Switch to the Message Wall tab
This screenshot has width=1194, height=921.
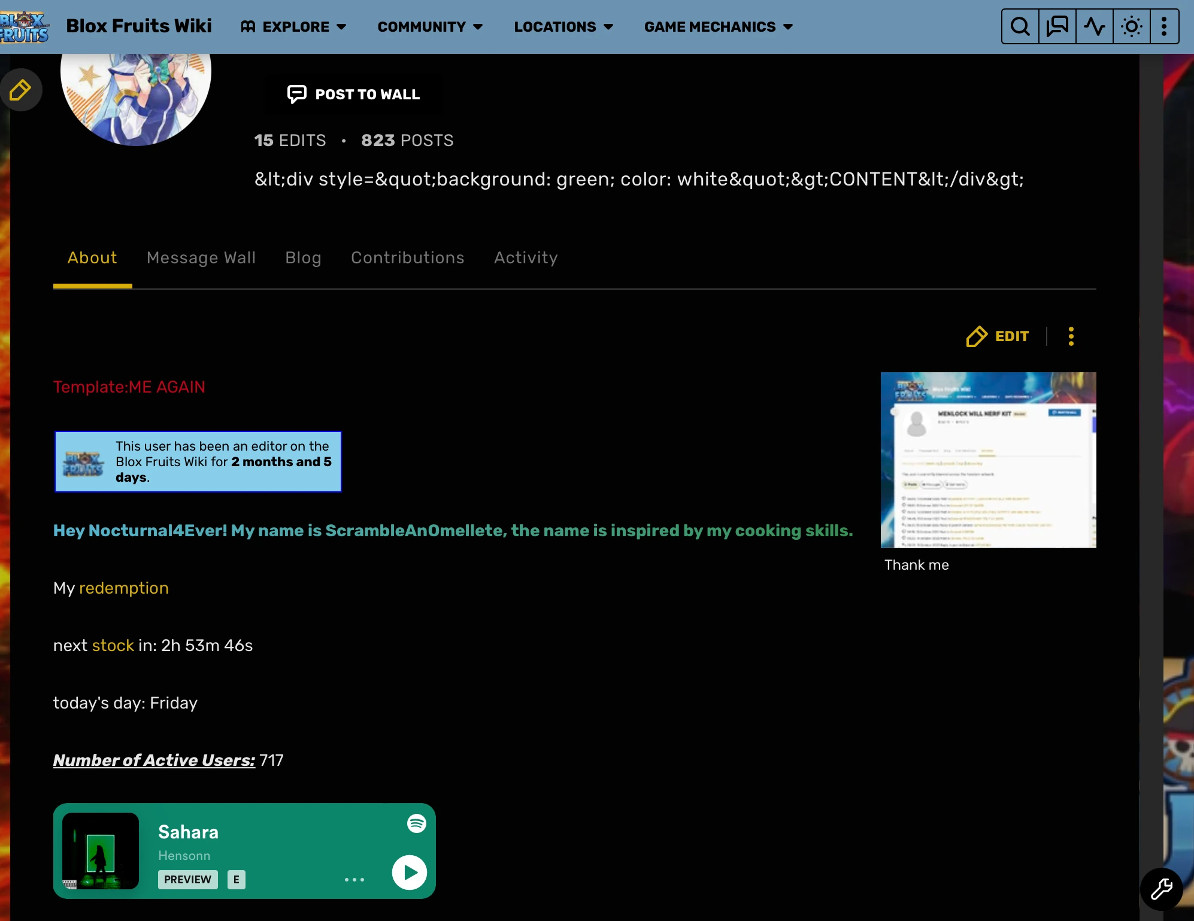click(201, 258)
